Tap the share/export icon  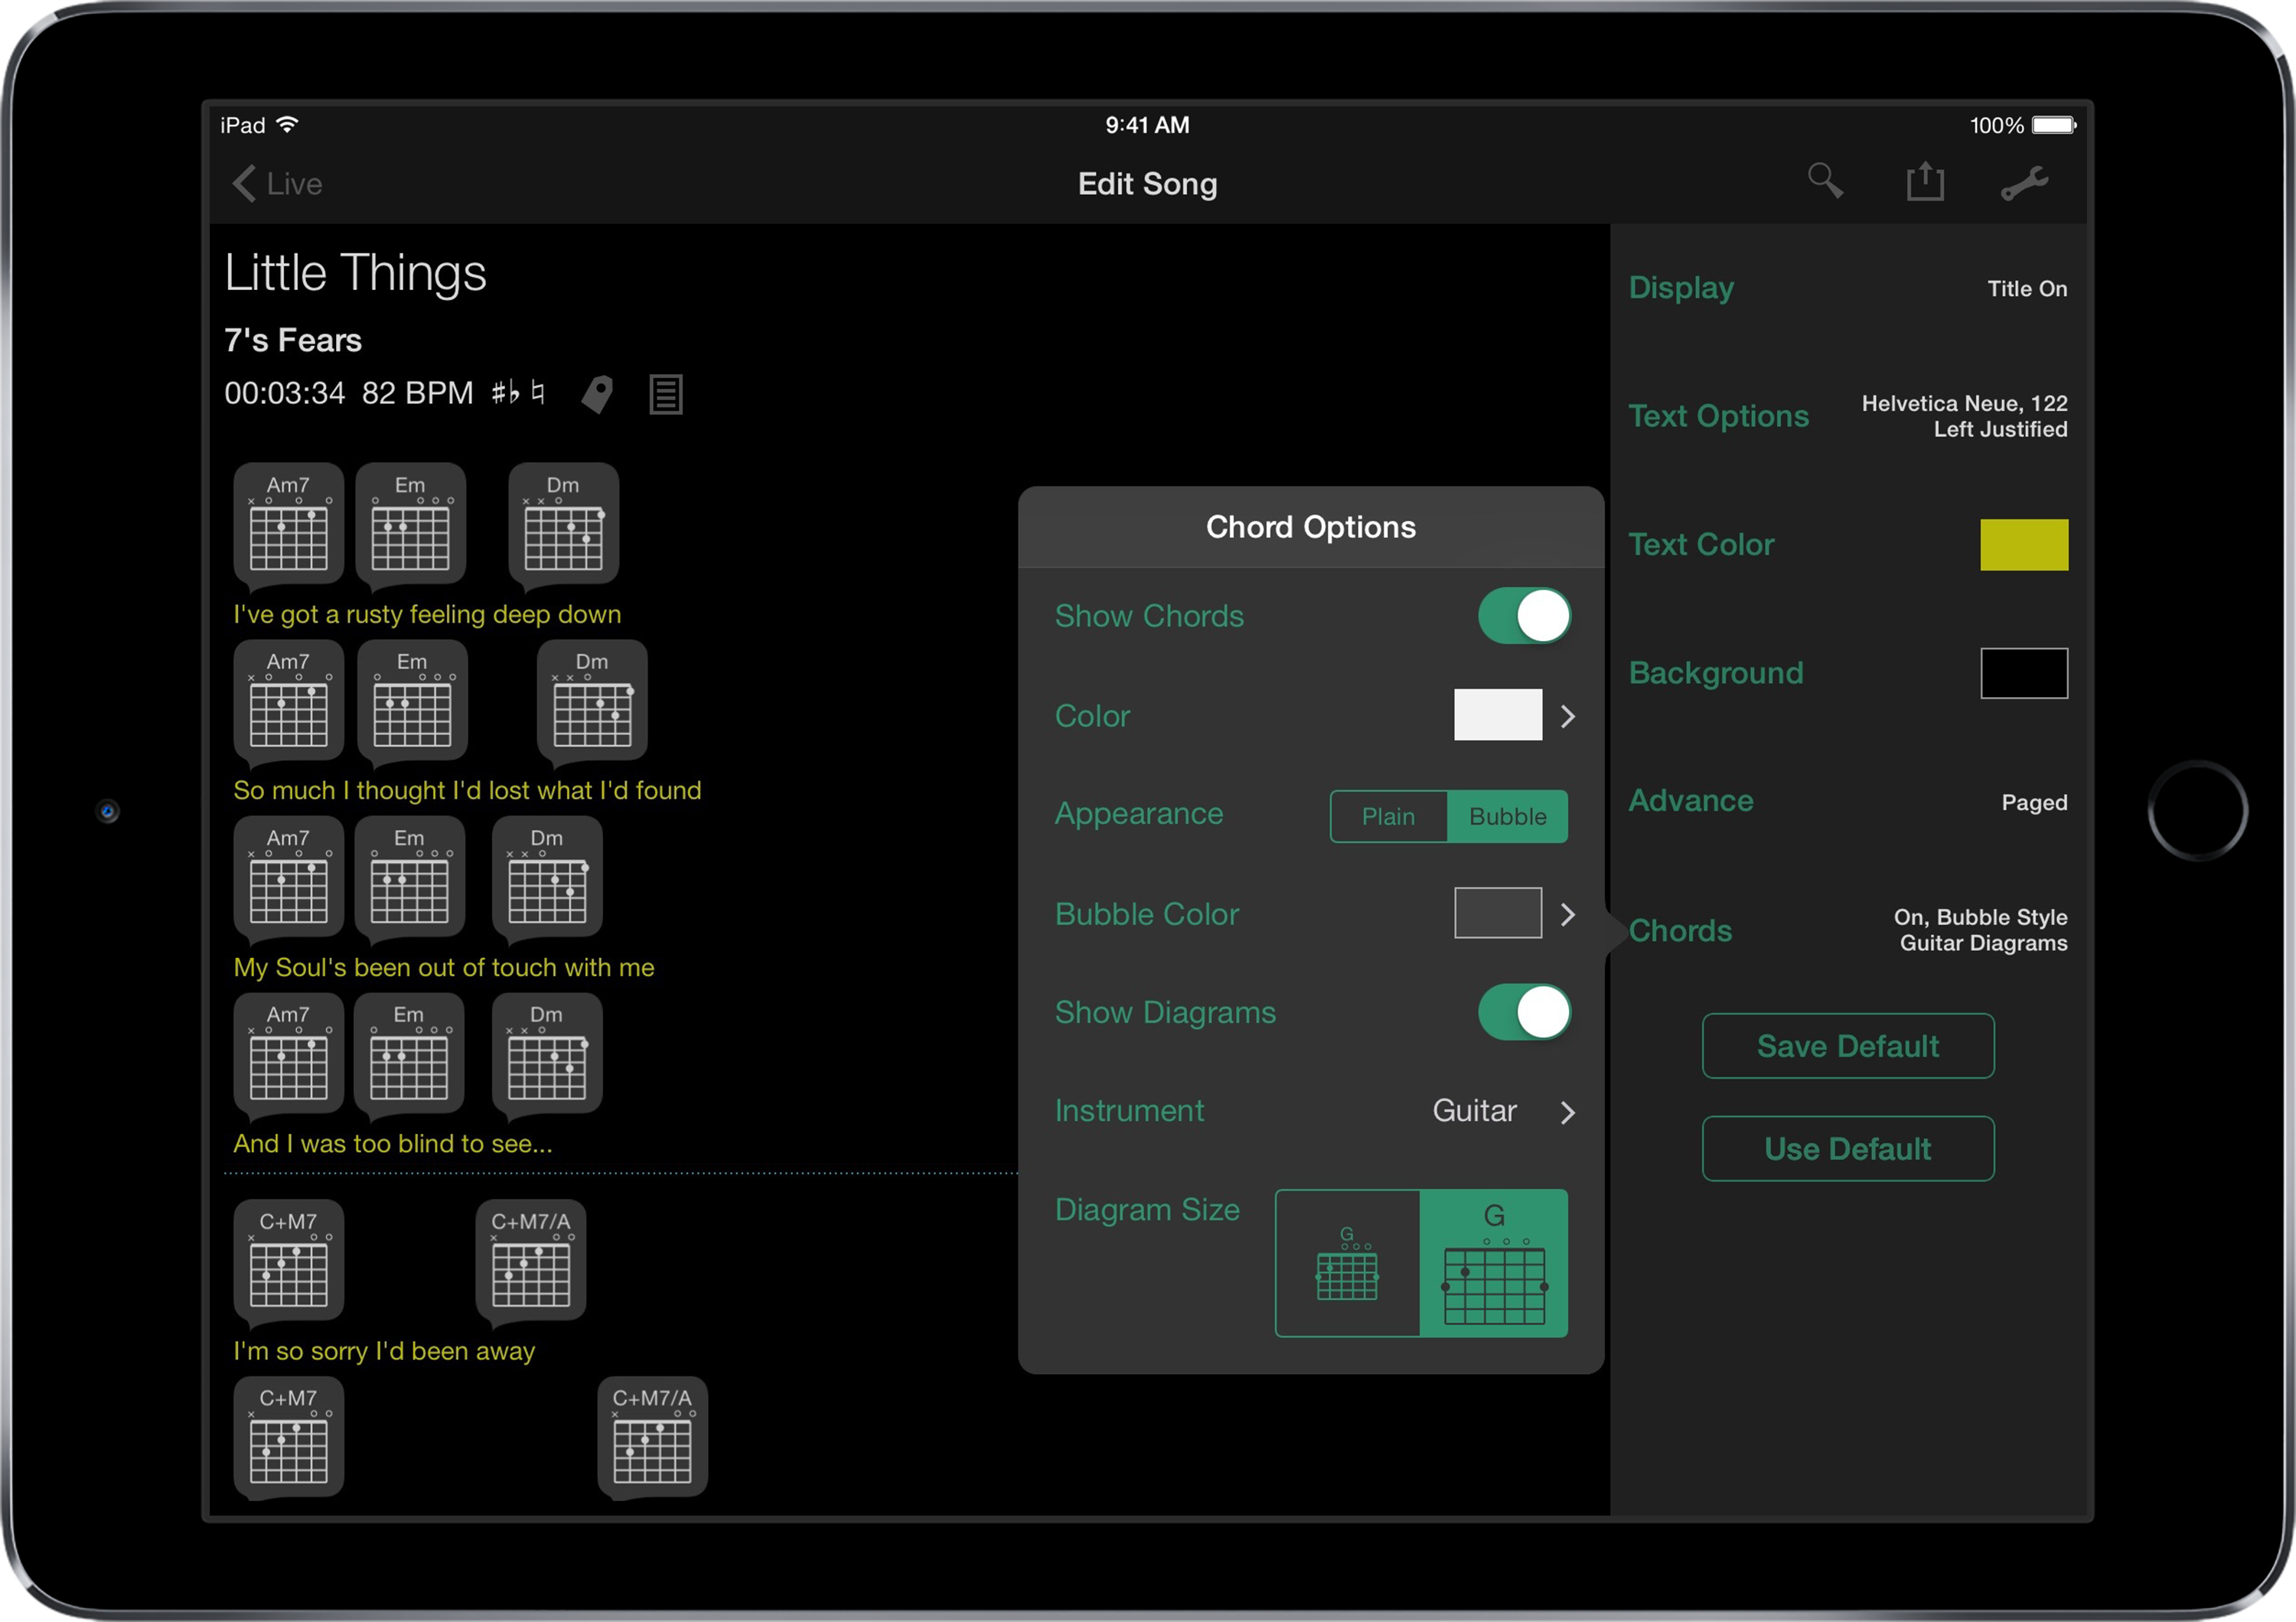1925,181
